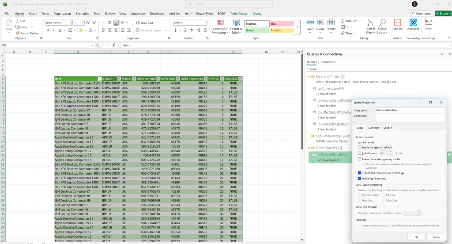Viewport: 452px width, 244px height.
Task: Apply Accounting dollar number format
Action: click(x=176, y=30)
